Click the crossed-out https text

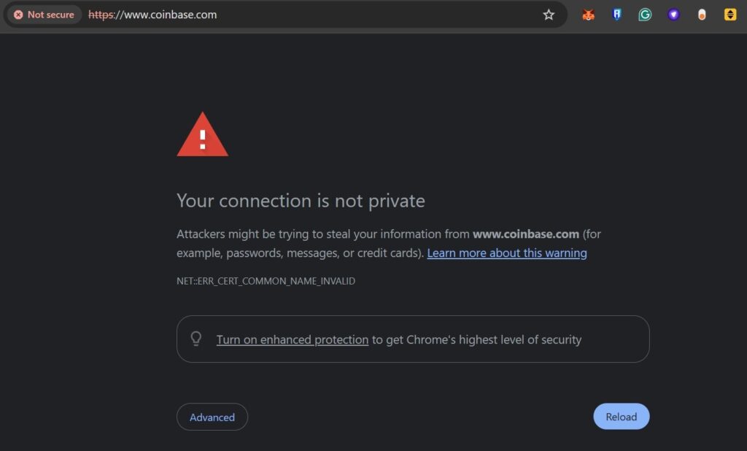(98, 14)
